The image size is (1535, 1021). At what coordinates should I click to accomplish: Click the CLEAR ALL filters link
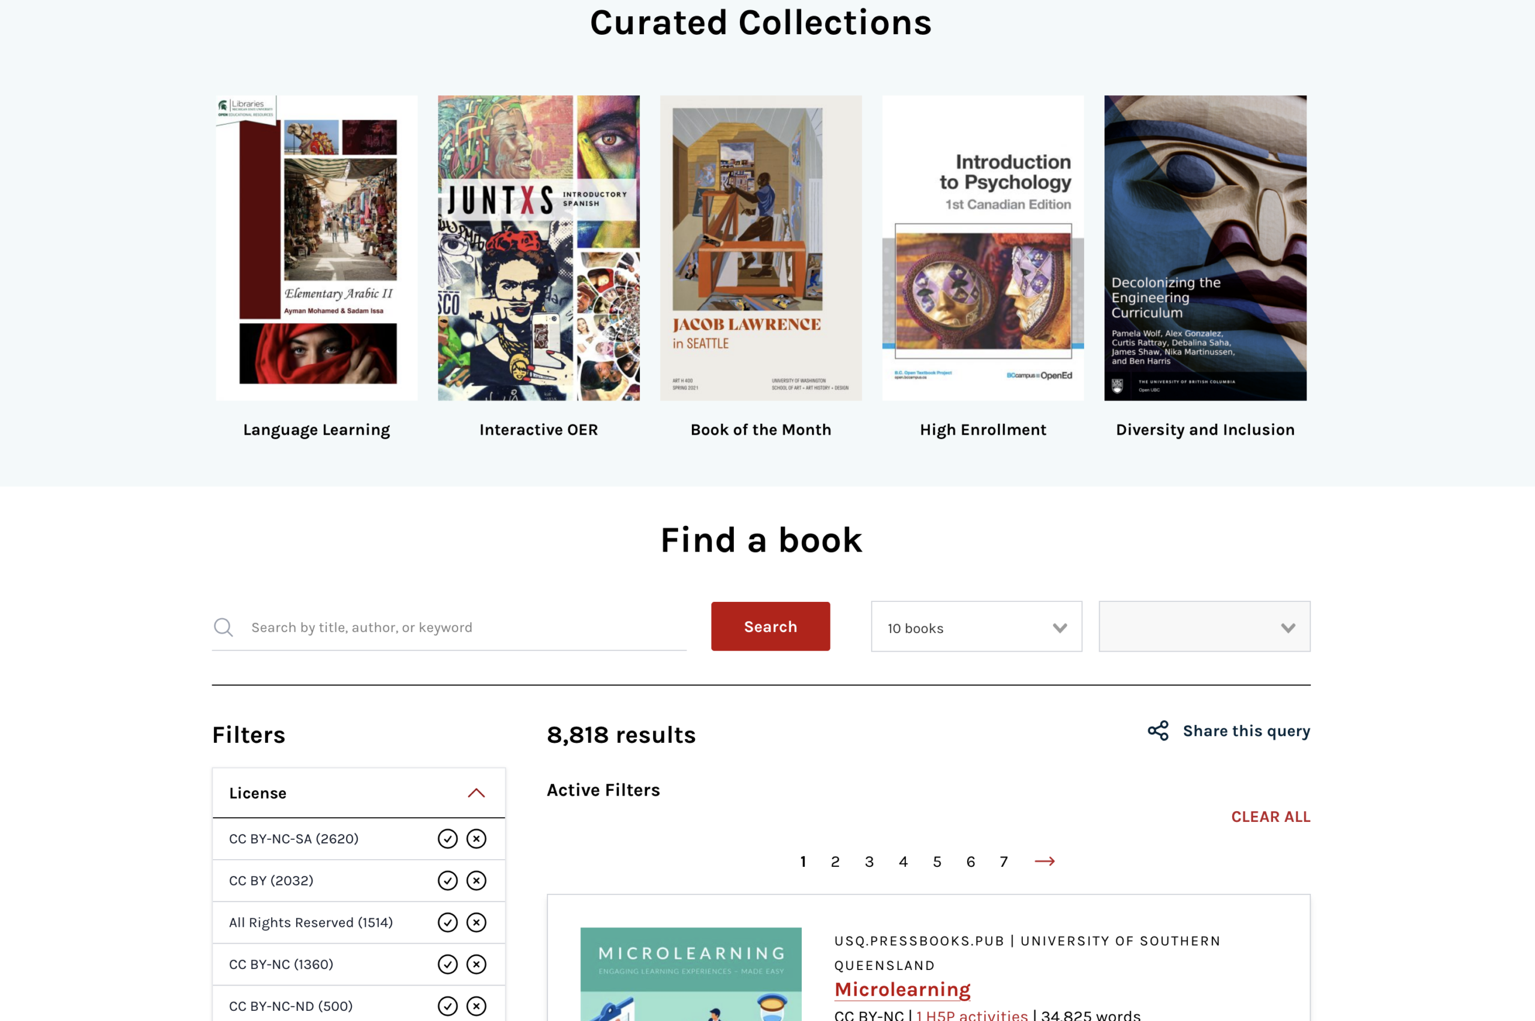pos(1270,817)
